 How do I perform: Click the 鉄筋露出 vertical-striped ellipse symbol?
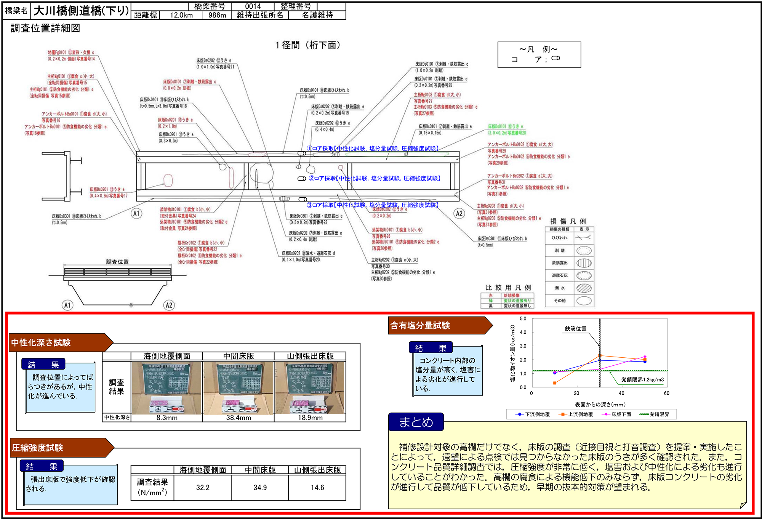point(584,263)
